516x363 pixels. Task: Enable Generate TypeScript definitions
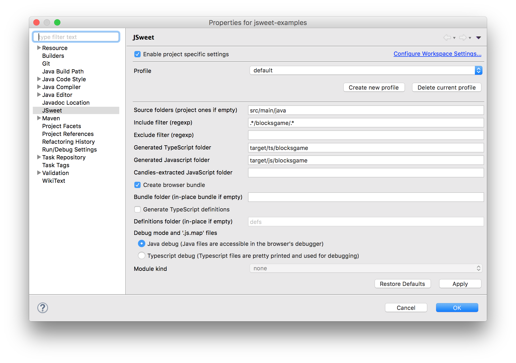pos(137,209)
